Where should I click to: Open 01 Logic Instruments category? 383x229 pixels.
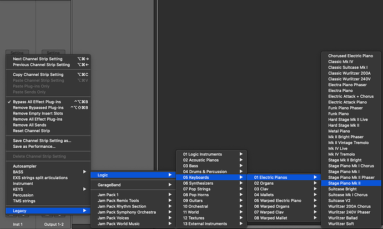click(211, 154)
